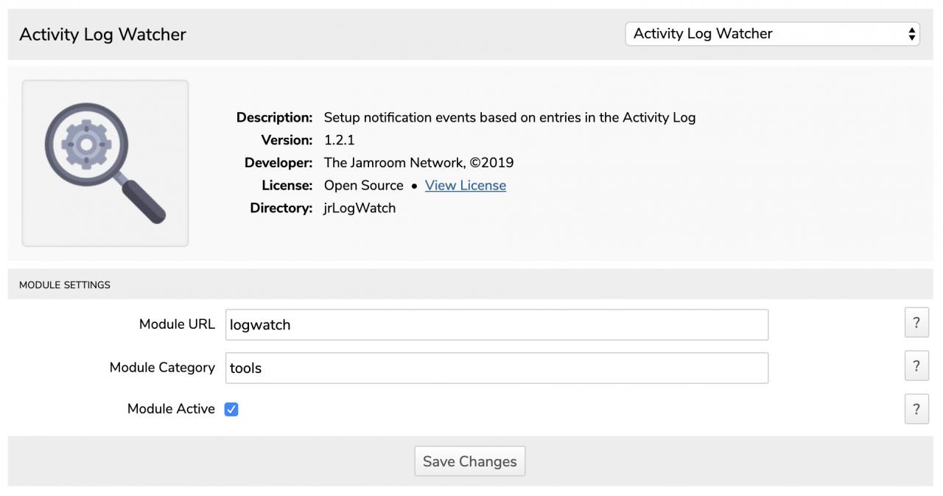Screen dimensions: 943x496
Task: Open the Activity Log Watcher module selector dropdown
Action: coord(772,34)
